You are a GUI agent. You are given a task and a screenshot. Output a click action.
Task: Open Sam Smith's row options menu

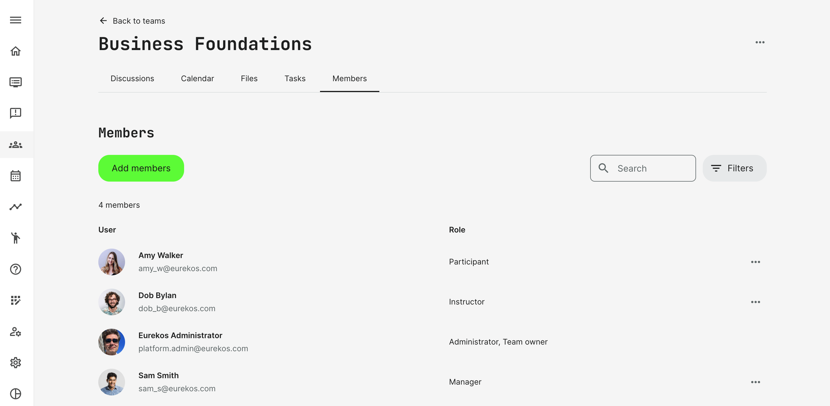(755, 382)
